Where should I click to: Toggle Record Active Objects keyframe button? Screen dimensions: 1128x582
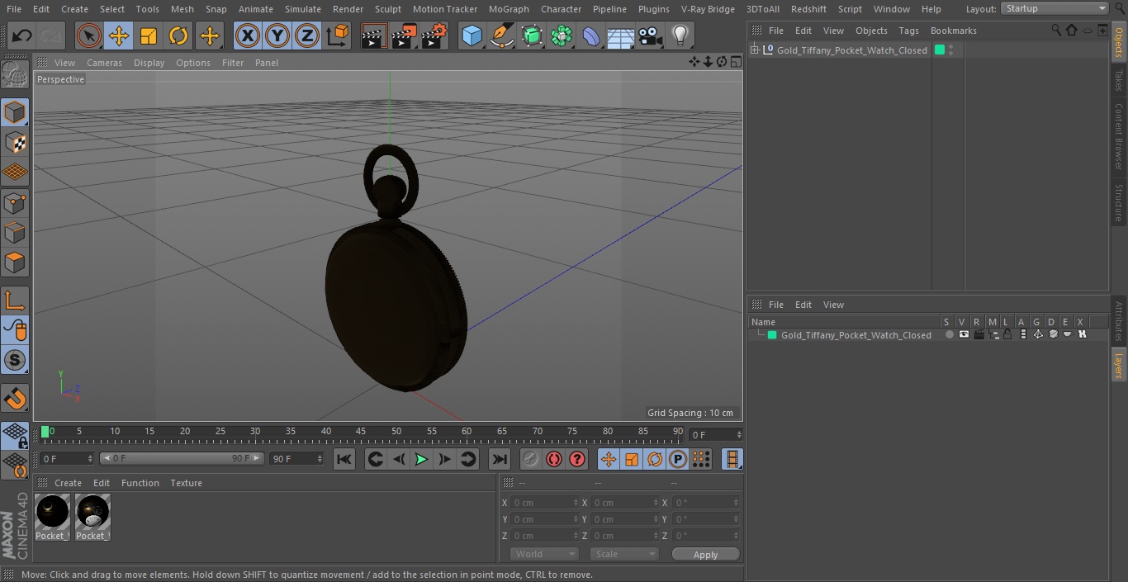coord(531,459)
